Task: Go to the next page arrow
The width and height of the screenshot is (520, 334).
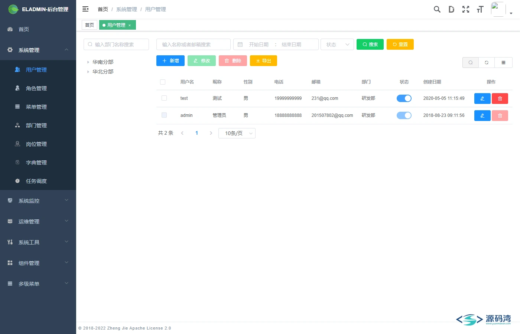Action: pyautogui.click(x=211, y=133)
